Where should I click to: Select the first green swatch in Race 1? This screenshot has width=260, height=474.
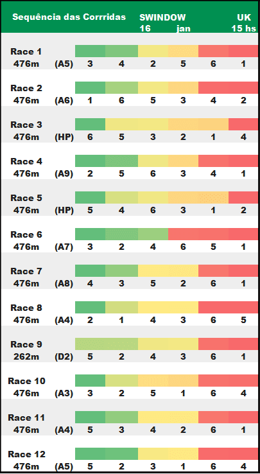coord(90,51)
